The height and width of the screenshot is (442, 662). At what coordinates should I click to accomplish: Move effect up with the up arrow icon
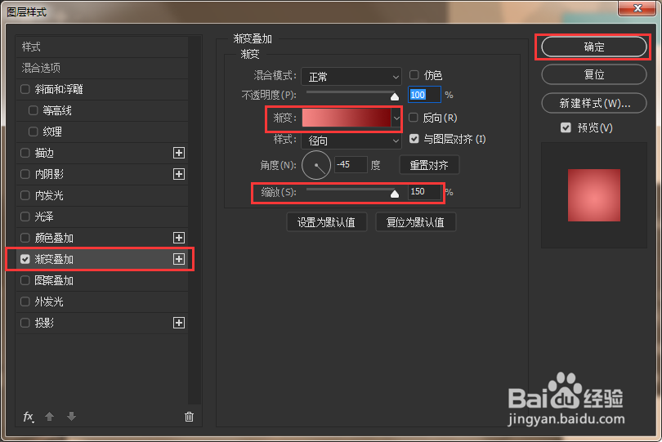pyautogui.click(x=49, y=417)
